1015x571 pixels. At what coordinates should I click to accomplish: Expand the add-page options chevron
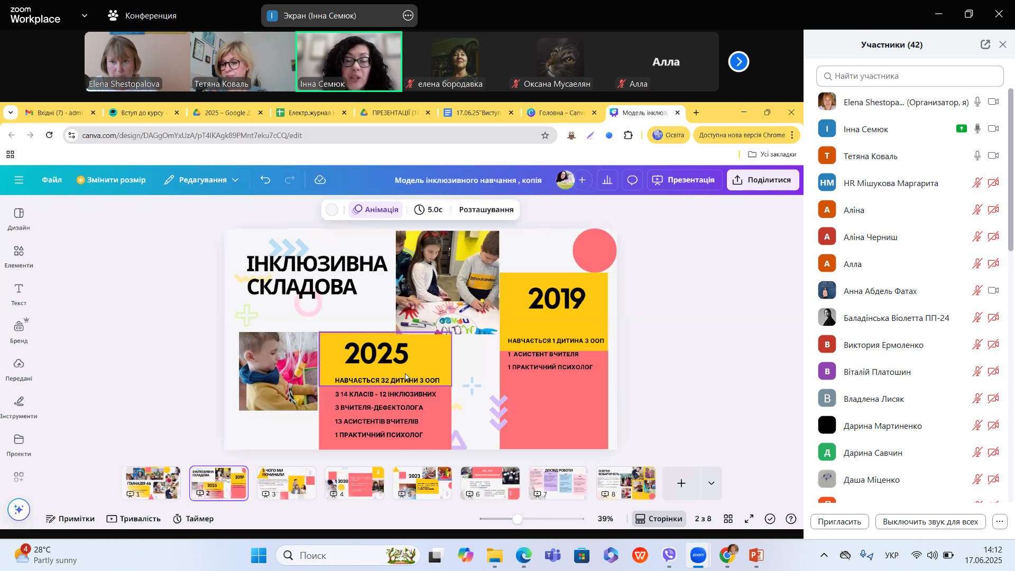(x=711, y=483)
